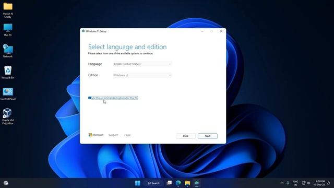Open network and volume quick settings
The height and width of the screenshot is (188, 334).
[306, 183]
